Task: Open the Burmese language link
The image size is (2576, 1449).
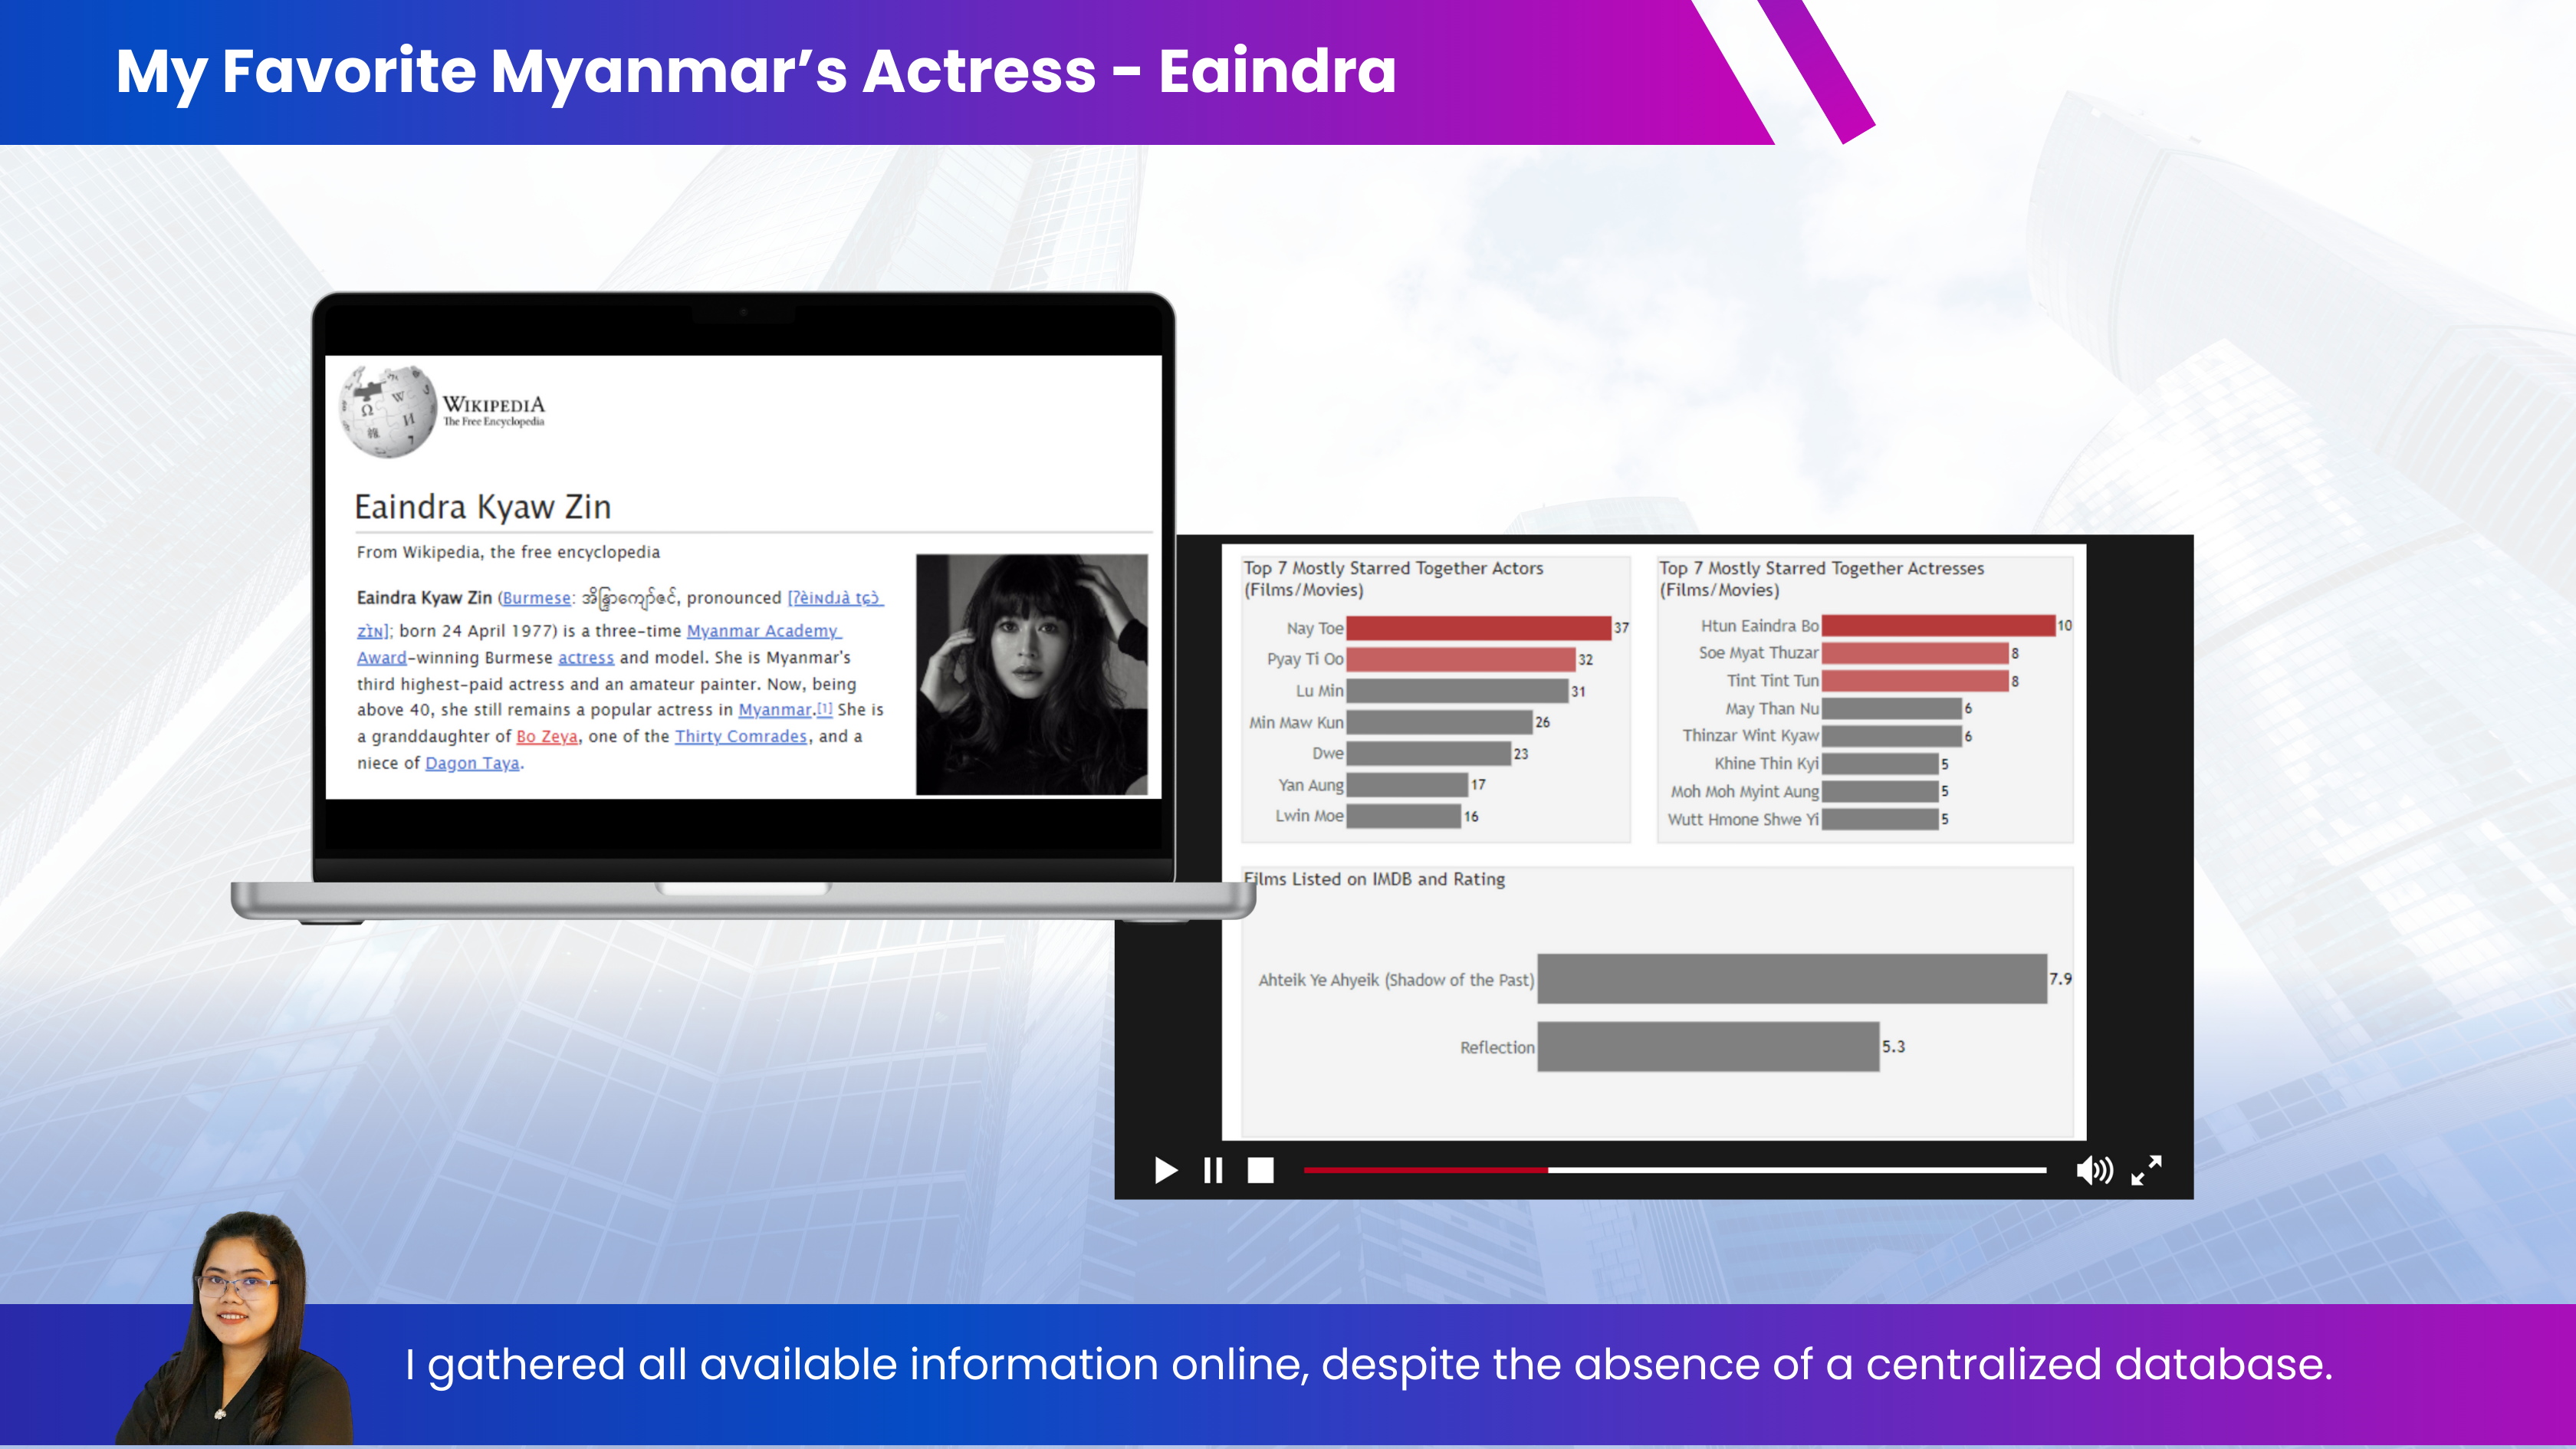Action: 536,598
